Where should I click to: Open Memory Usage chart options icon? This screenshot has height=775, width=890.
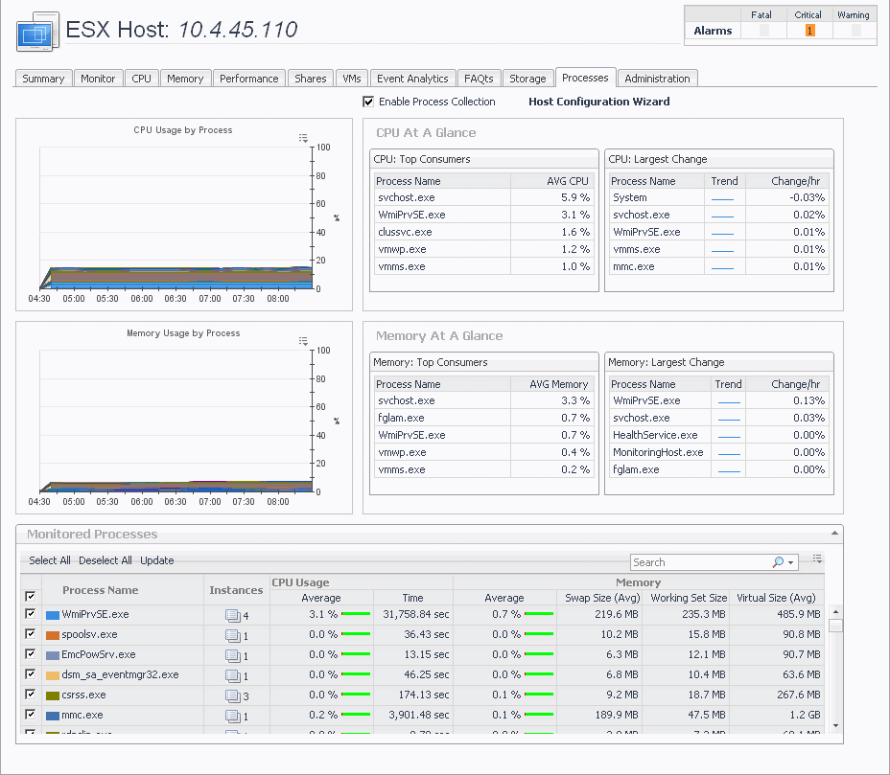tap(303, 341)
